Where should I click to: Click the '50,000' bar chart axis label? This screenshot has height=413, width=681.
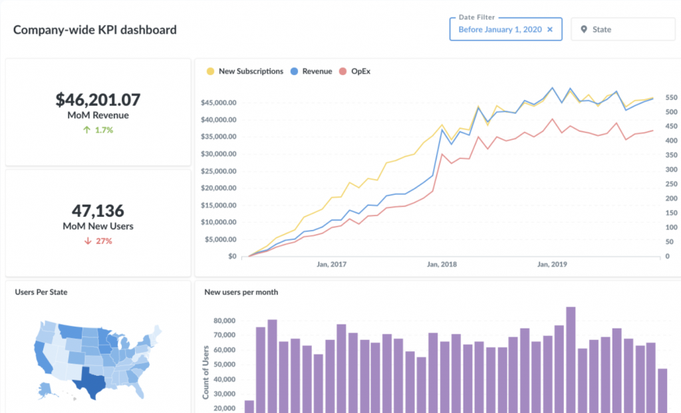pos(225,365)
